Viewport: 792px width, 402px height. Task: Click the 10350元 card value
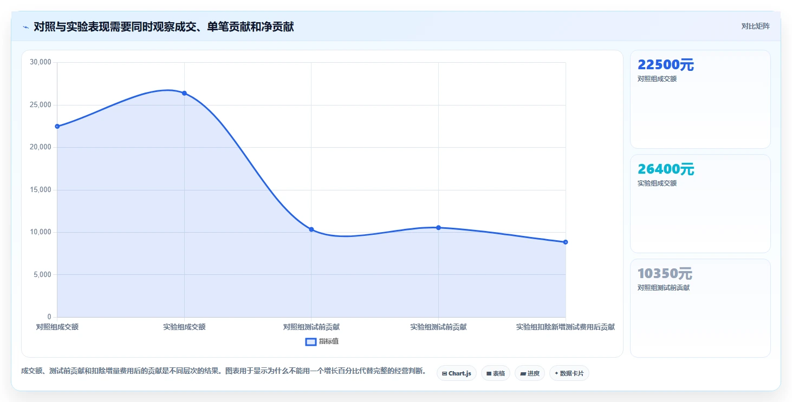coord(665,274)
